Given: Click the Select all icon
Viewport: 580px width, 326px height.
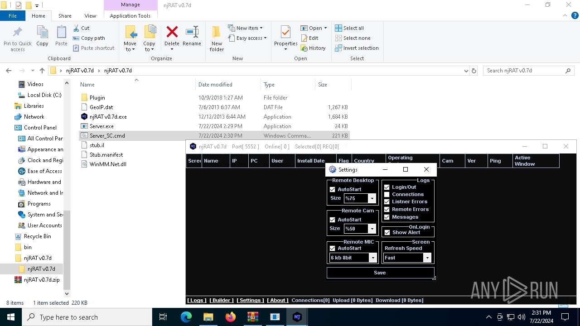Looking at the screenshot, I should click(x=338, y=28).
